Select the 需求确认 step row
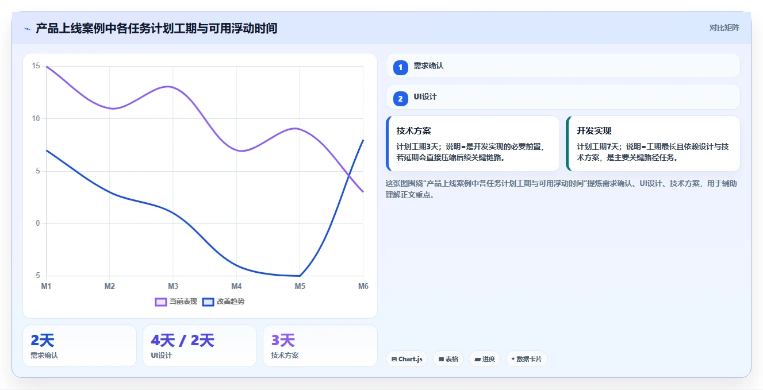The width and height of the screenshot is (763, 390). click(x=563, y=65)
